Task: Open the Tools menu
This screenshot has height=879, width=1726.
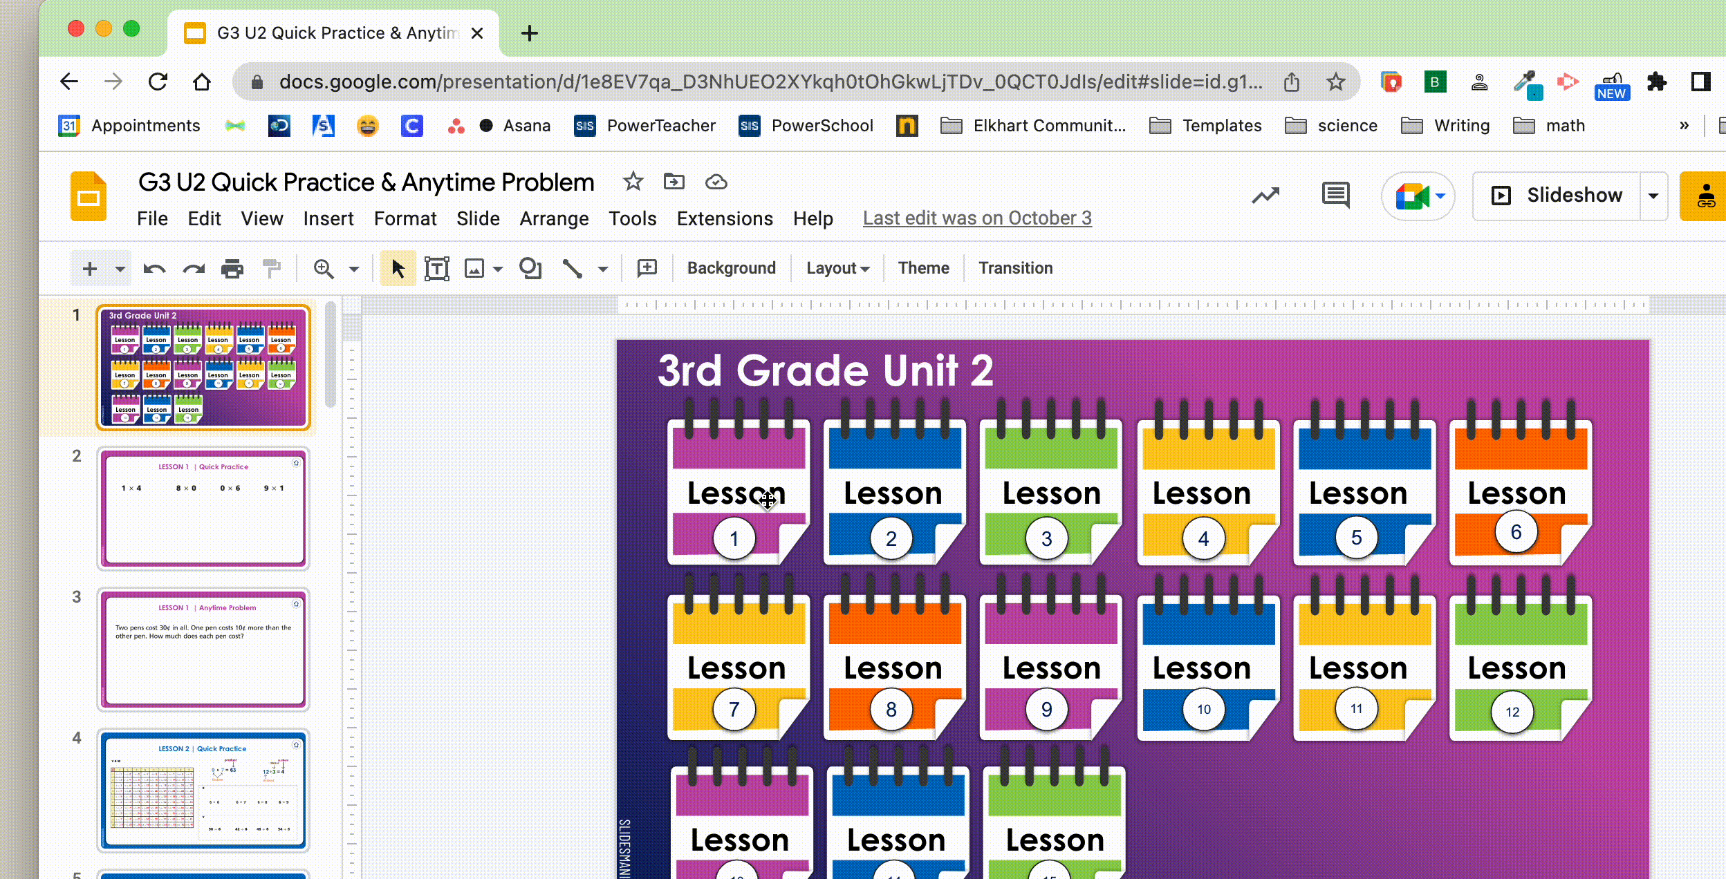Action: (632, 218)
